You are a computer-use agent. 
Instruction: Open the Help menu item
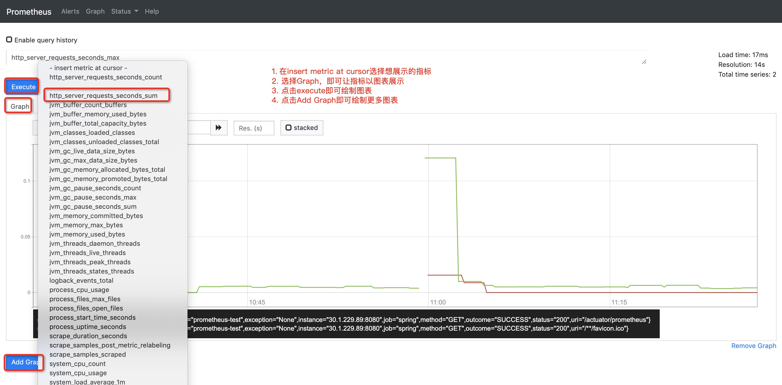(152, 11)
